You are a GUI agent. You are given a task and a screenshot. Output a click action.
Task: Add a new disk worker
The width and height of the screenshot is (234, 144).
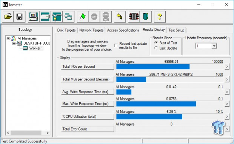pos(45,17)
